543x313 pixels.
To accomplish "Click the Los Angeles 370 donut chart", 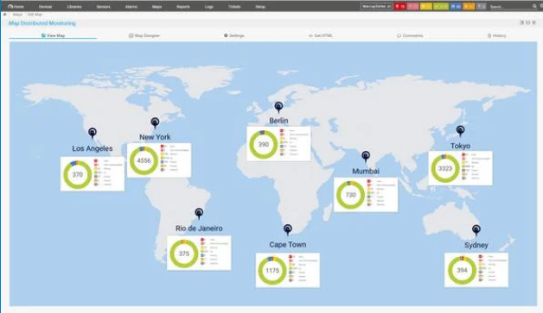I will (x=77, y=175).
